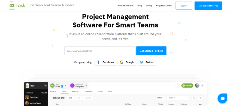Click the blue P badge next to nTask
This screenshot has width=230, height=106.
tap(62, 86)
